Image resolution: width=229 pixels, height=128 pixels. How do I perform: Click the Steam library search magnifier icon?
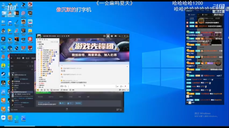(x=12, y=69)
